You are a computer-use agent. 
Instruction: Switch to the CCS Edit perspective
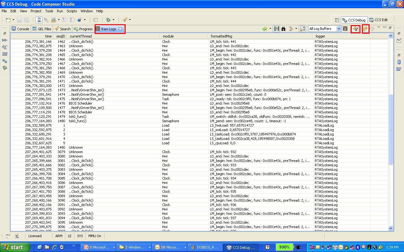pos(379,20)
